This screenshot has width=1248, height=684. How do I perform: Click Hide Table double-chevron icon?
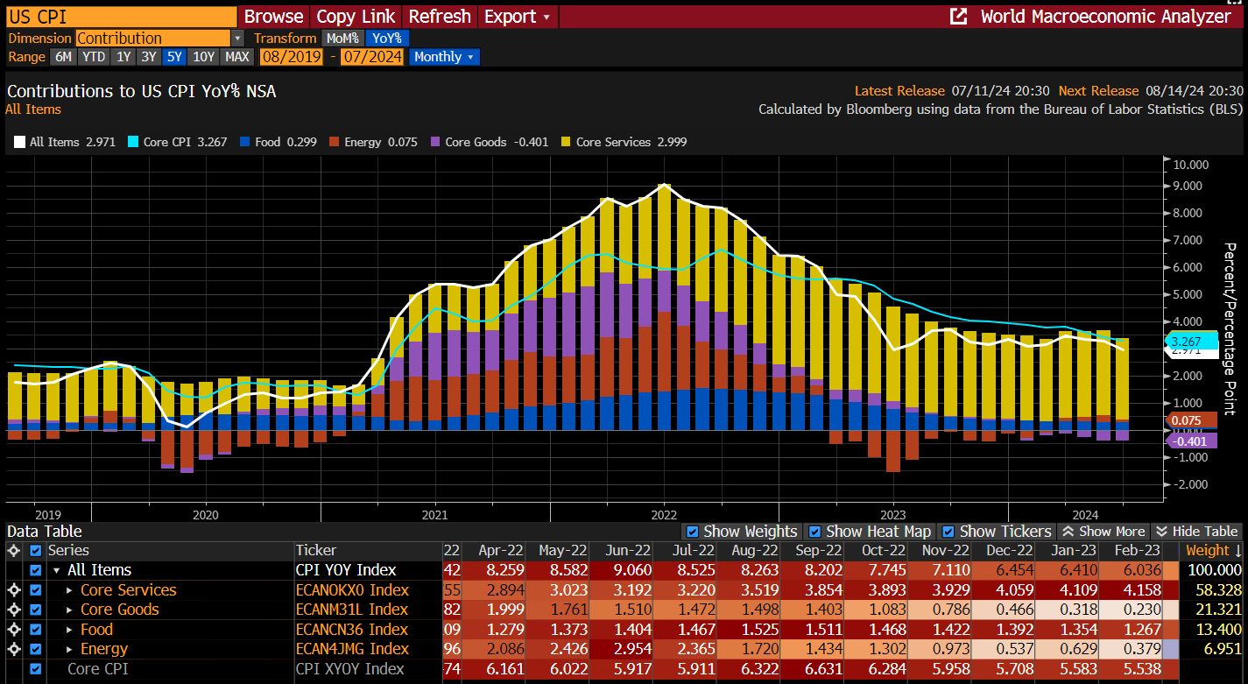[1160, 532]
